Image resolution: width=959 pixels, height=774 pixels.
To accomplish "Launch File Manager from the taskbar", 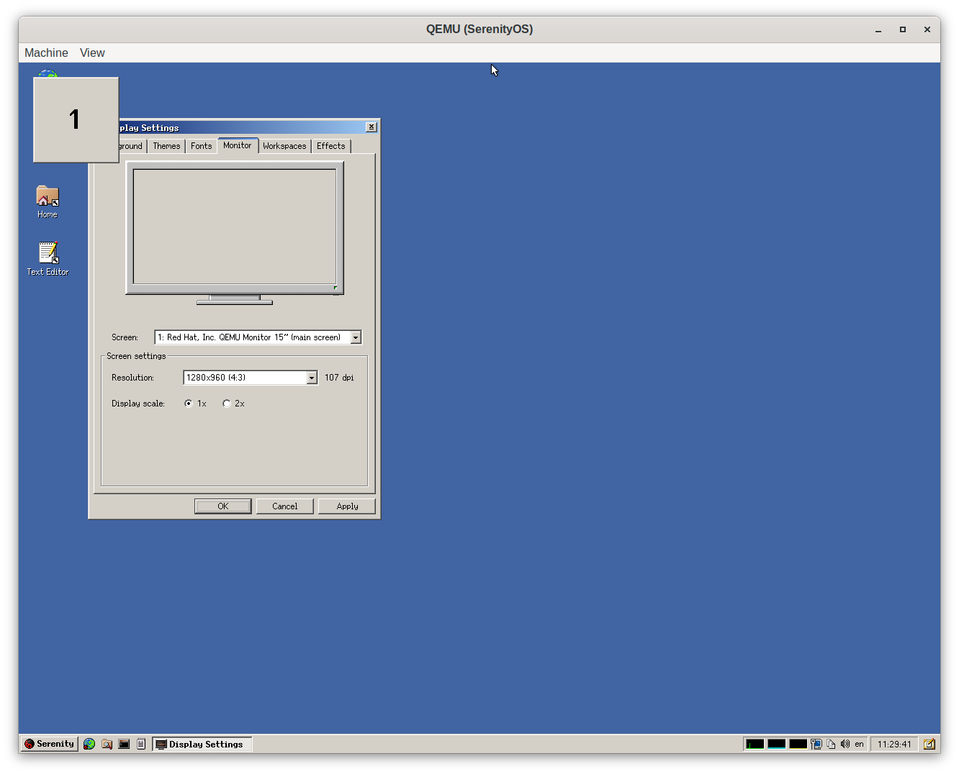I will [x=107, y=744].
